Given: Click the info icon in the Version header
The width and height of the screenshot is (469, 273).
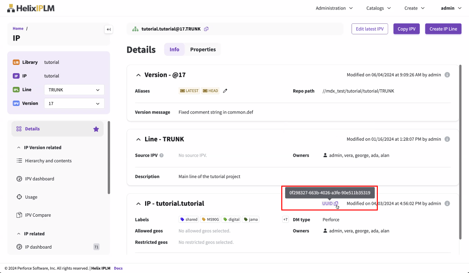Looking at the screenshot, I should [448, 75].
